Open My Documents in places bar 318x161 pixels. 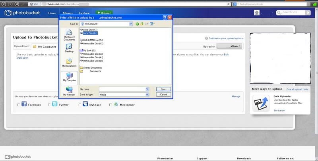point(69,63)
